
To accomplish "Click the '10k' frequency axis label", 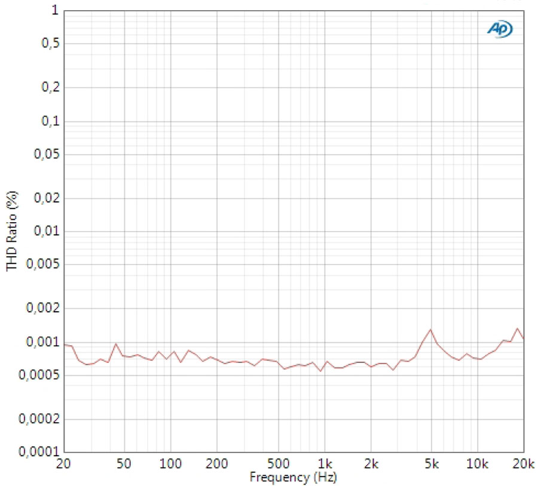I will point(477,464).
